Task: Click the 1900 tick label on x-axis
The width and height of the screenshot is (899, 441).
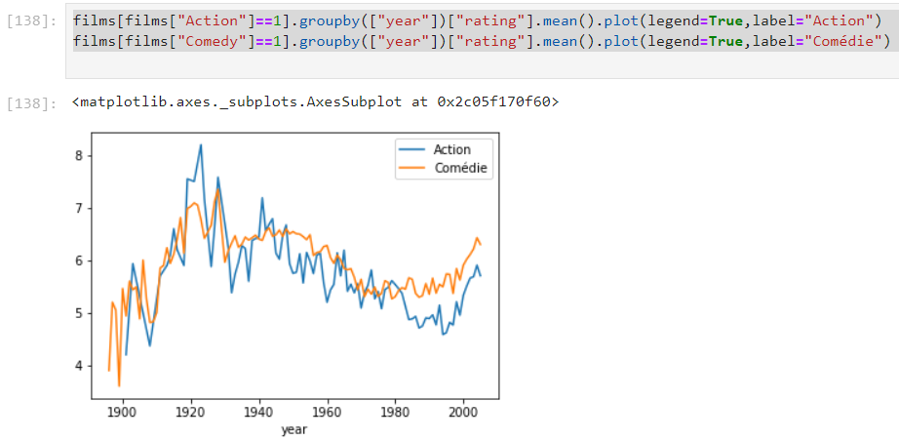Action: tap(122, 412)
